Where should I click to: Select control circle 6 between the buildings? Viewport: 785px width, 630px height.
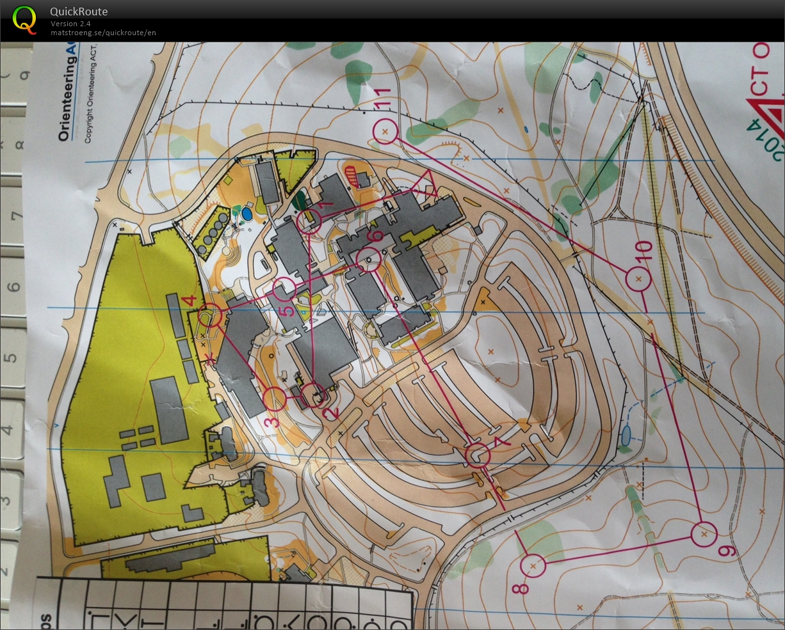(x=368, y=258)
